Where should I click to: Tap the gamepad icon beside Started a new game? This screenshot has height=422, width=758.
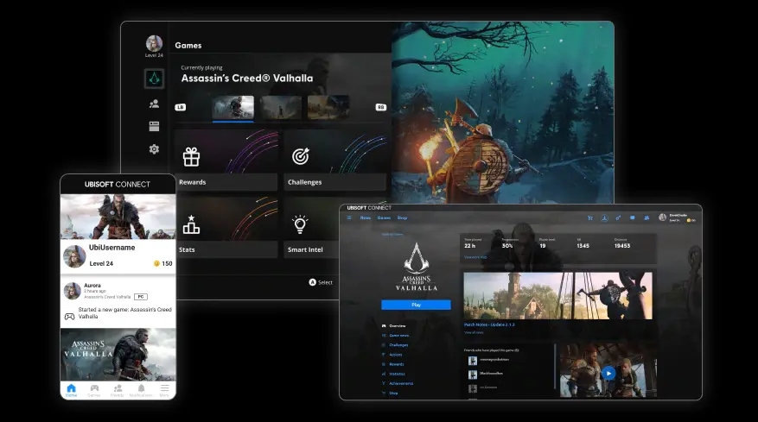tap(70, 317)
